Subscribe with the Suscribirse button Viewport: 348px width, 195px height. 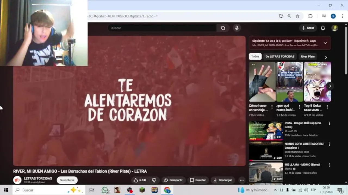click(x=67, y=180)
